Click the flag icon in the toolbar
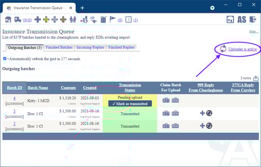261x167 pixels. click(x=112, y=20)
